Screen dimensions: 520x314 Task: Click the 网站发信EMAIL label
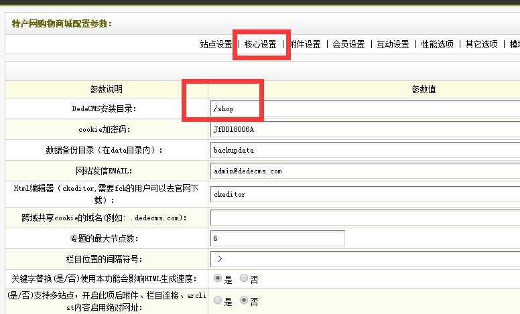coord(104,171)
